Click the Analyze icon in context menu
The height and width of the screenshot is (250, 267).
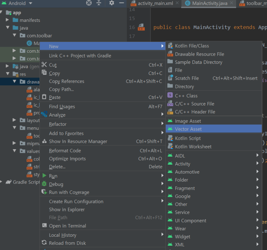[x=44, y=114]
